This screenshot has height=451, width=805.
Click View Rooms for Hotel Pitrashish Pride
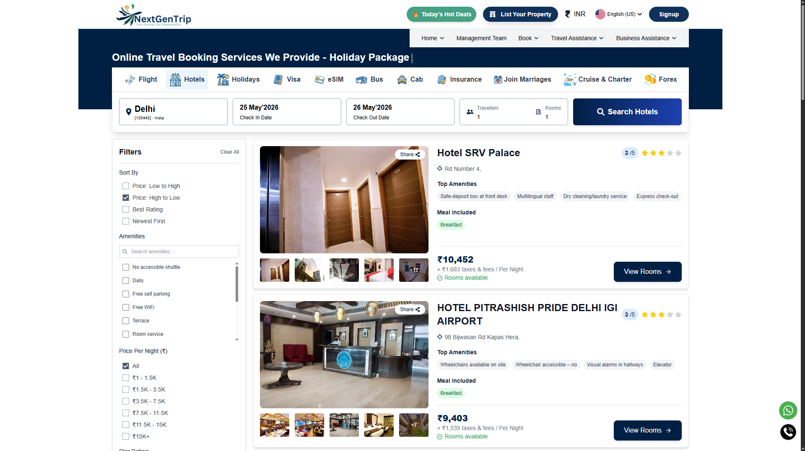[647, 430]
